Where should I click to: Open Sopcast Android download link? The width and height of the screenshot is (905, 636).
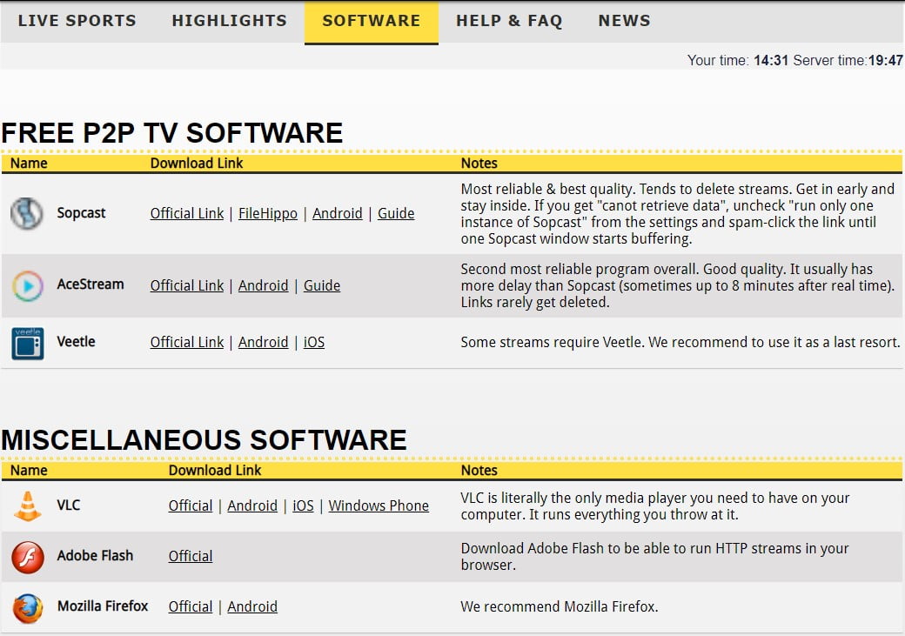click(337, 213)
